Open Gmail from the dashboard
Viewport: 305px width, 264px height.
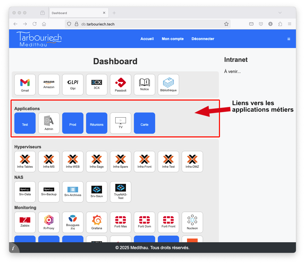tap(25, 84)
